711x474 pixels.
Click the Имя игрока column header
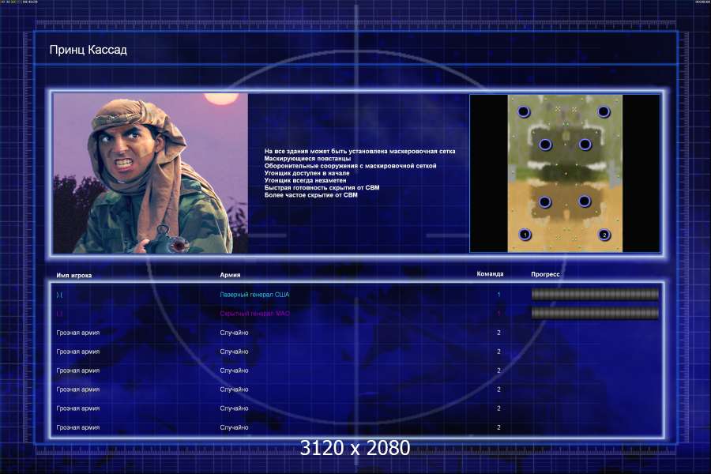pyautogui.click(x=74, y=275)
